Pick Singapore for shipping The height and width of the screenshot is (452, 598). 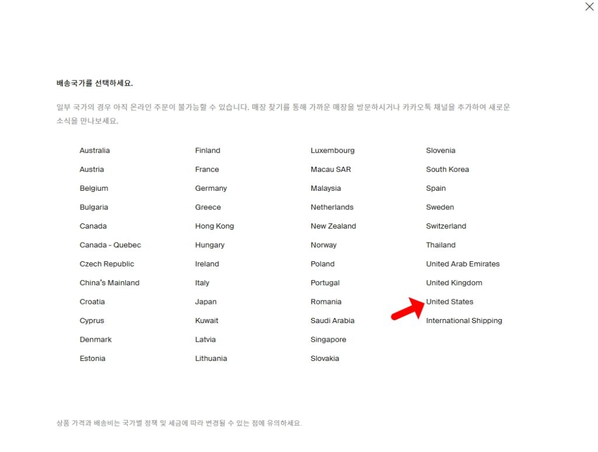pos(328,339)
